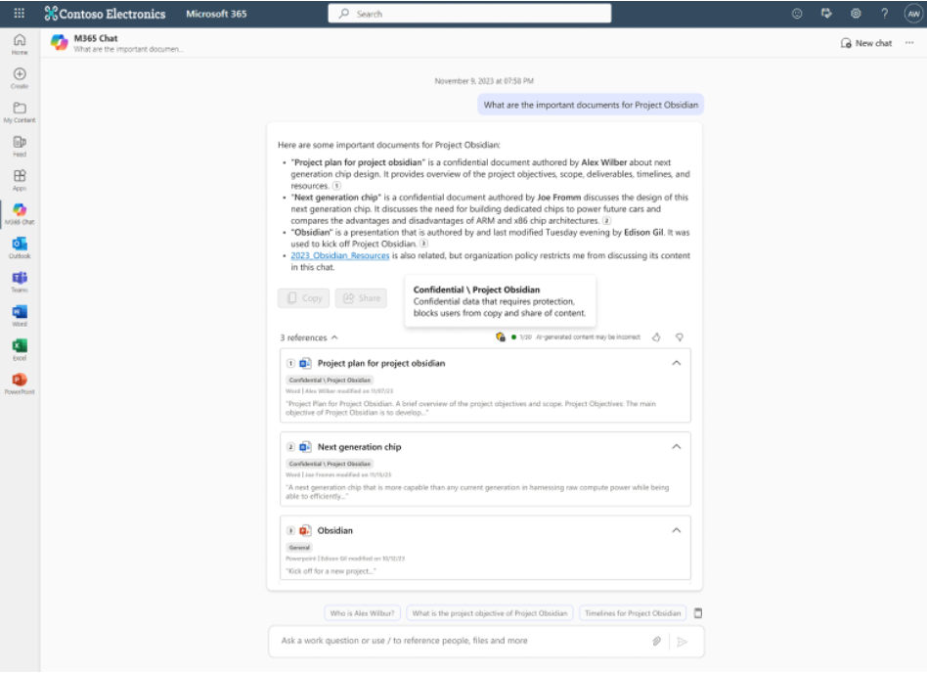This screenshot has height=673, width=927.
Task: Collapse the Next generation chip reference card
Action: coord(677,447)
